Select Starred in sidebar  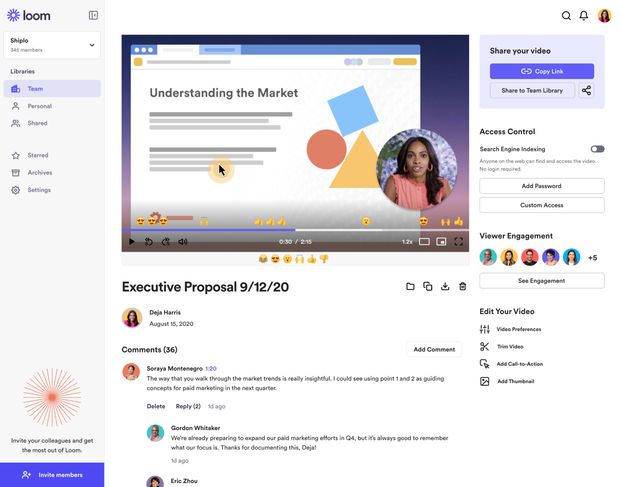(x=38, y=155)
